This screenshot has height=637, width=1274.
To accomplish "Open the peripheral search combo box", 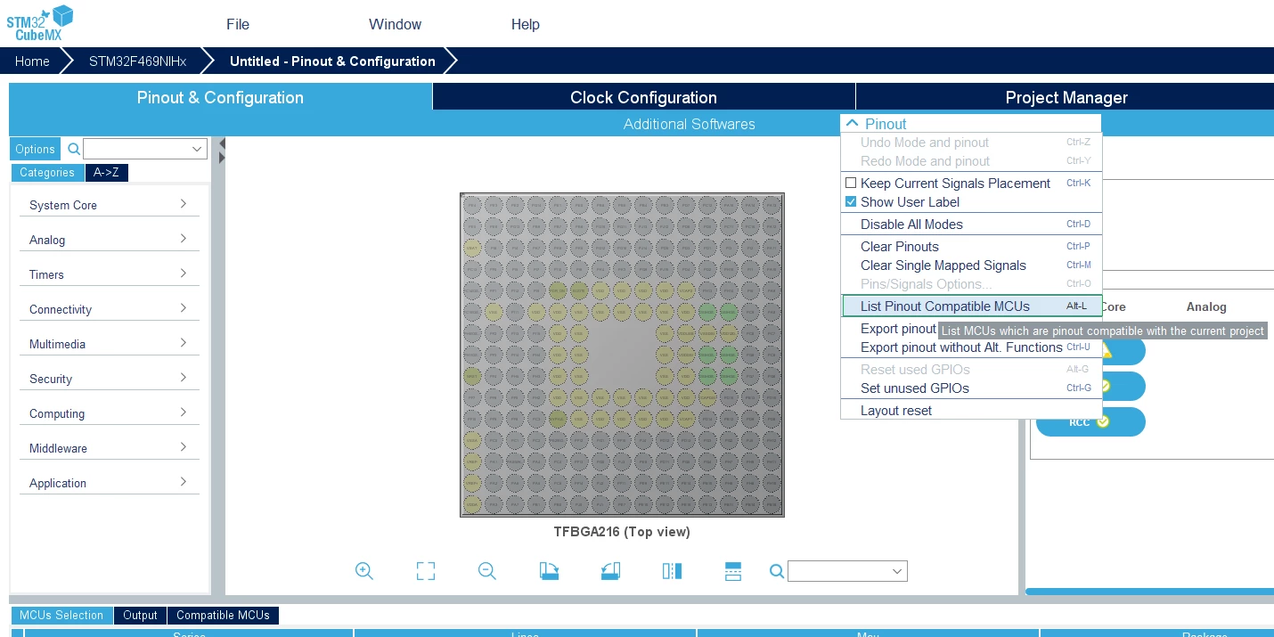I will [145, 149].
